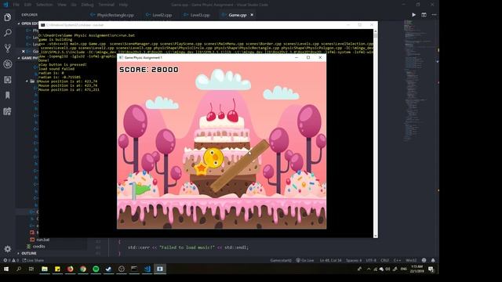Change the CRLF line ending
The height and width of the screenshot is (282, 502).
click(385, 260)
